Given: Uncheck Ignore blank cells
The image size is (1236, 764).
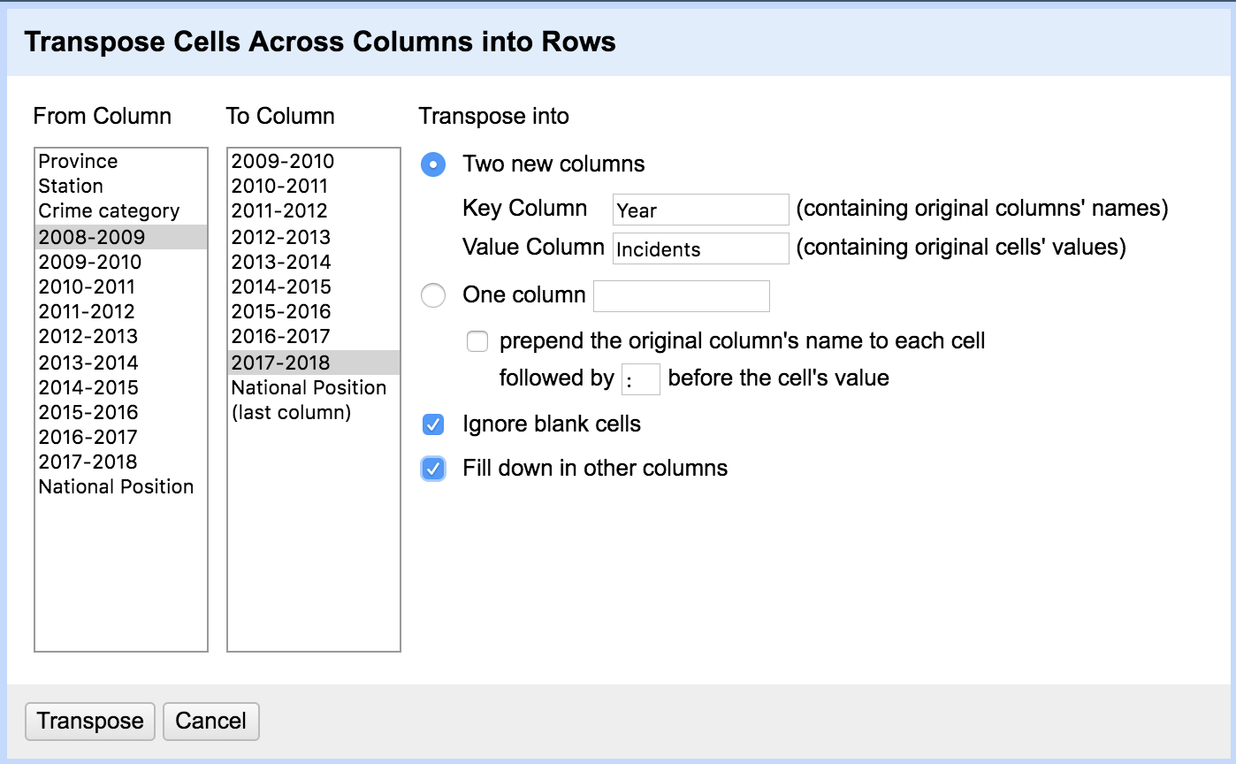Looking at the screenshot, I should (x=433, y=424).
